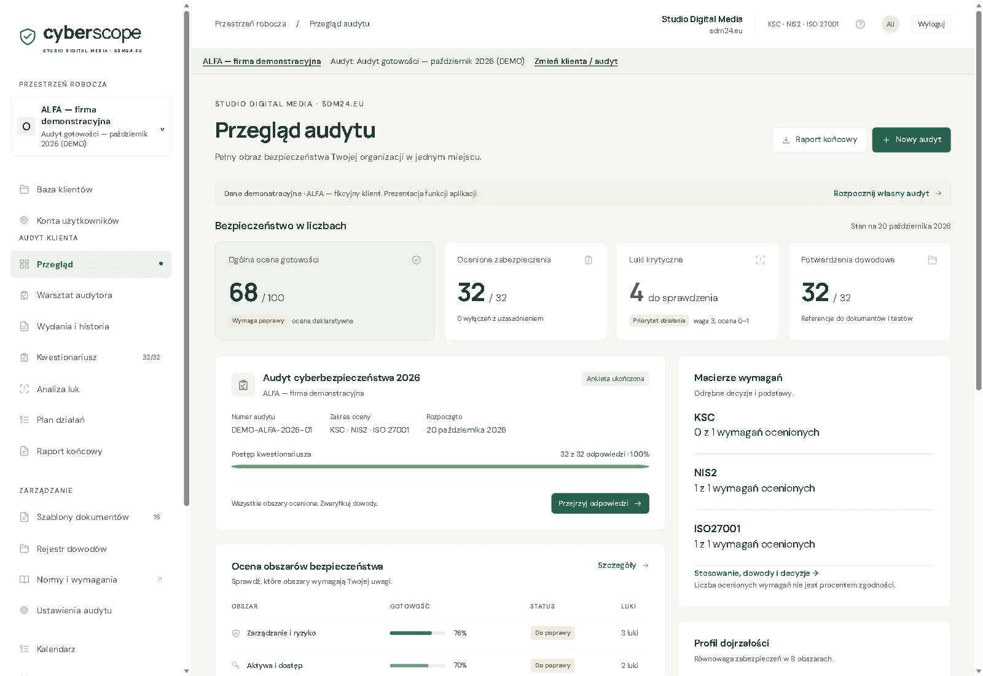
Task: Click the Konta użytkowników gear icon
Action: [25, 220]
